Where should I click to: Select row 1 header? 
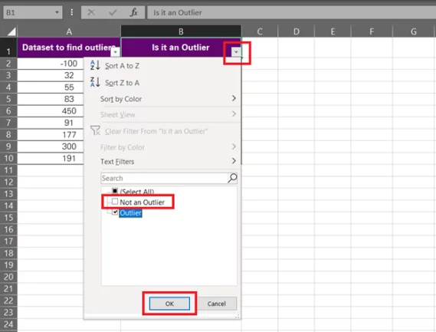[x=8, y=48]
